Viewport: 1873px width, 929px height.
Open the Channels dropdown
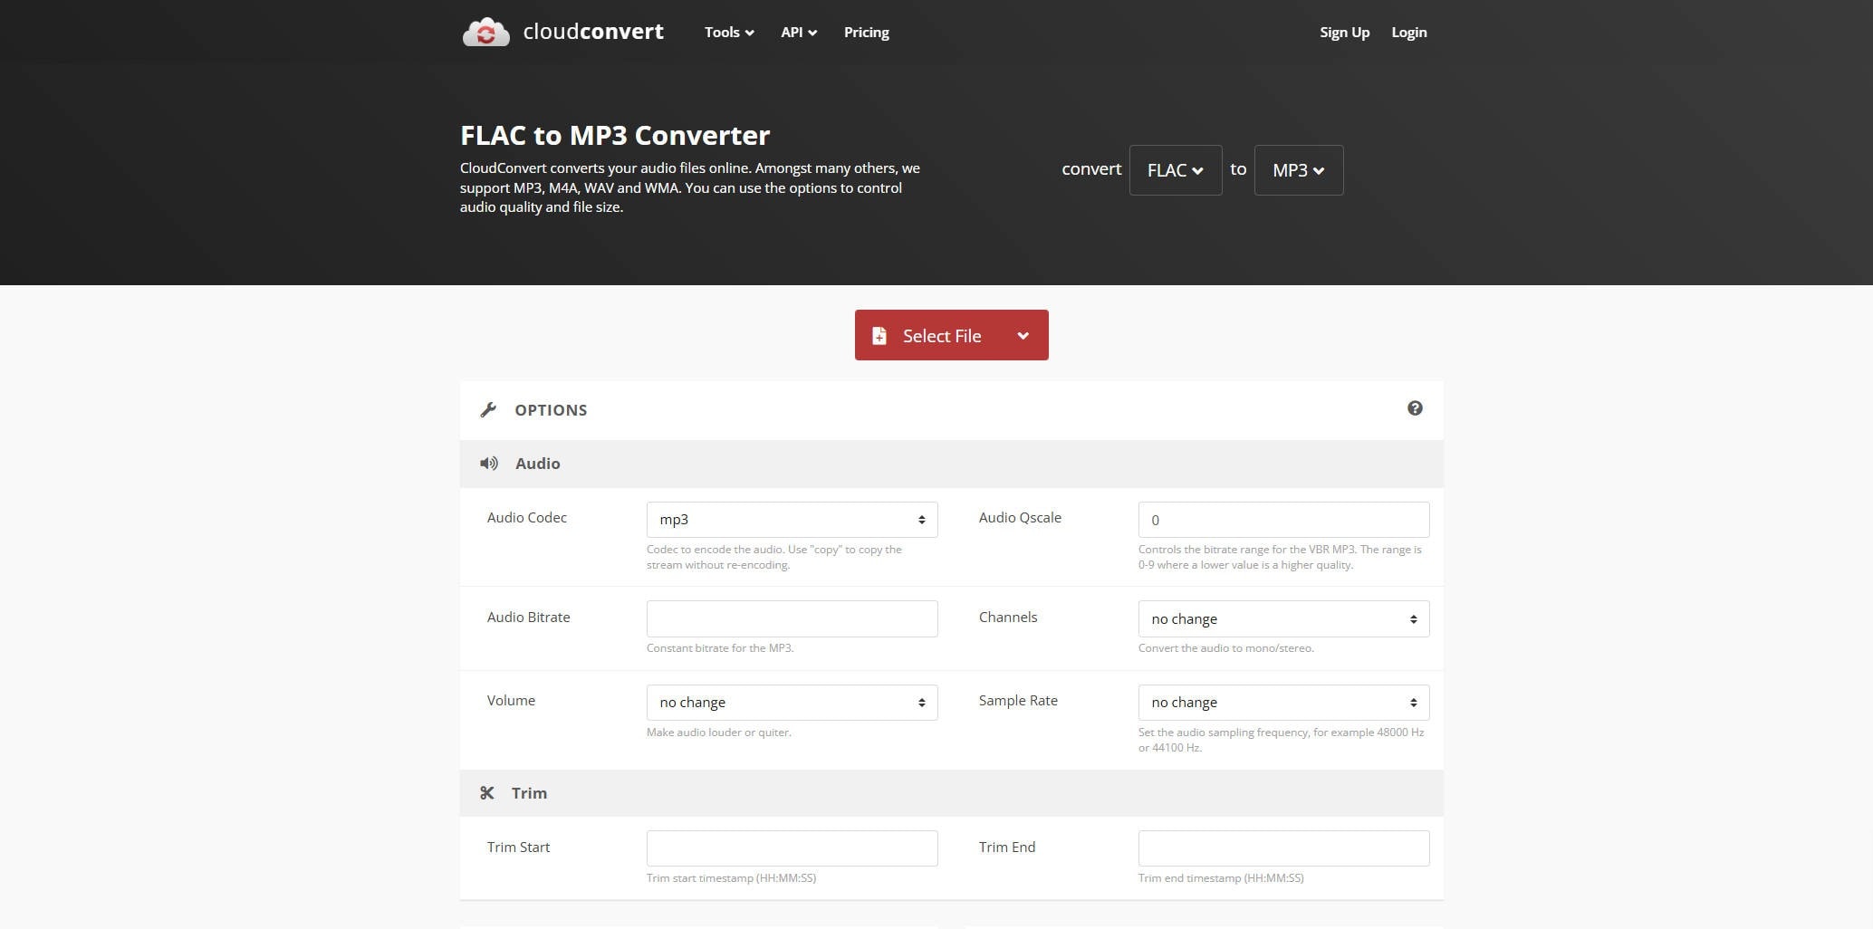point(1283,619)
